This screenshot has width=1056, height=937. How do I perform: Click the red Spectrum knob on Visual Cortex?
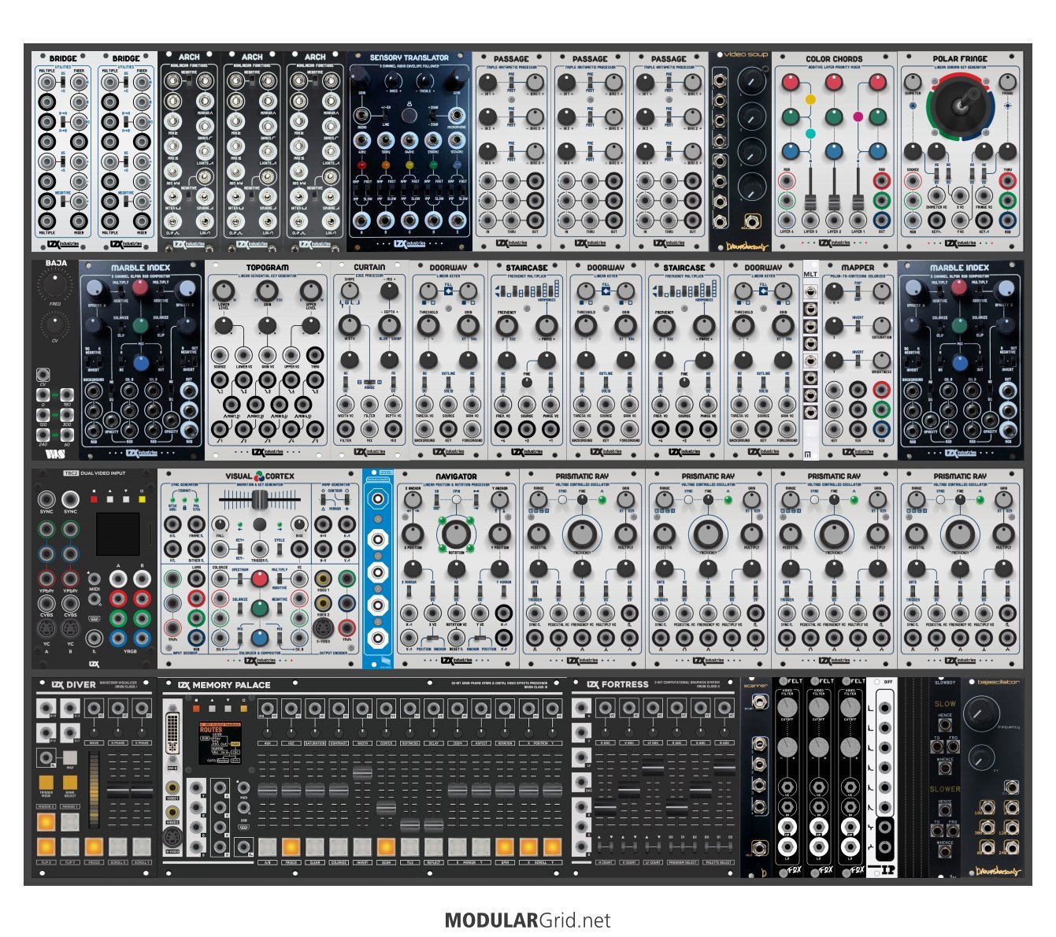click(x=259, y=580)
